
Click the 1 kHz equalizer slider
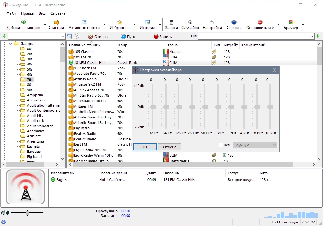[x=218, y=107]
